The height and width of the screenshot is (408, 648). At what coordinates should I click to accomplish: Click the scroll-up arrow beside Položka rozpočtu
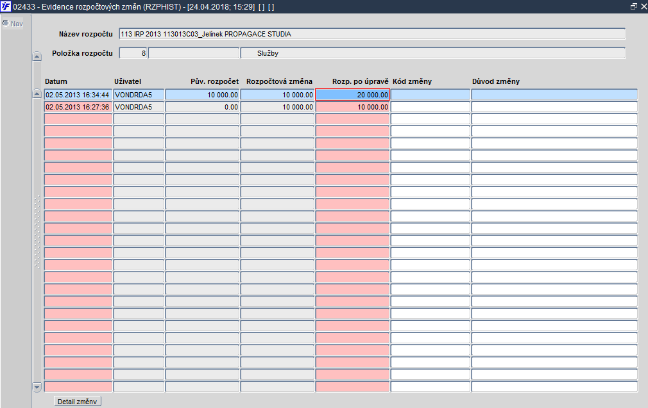[x=37, y=56]
